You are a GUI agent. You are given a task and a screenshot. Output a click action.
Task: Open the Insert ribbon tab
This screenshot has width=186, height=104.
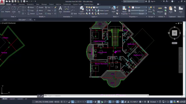tap(15, 4)
